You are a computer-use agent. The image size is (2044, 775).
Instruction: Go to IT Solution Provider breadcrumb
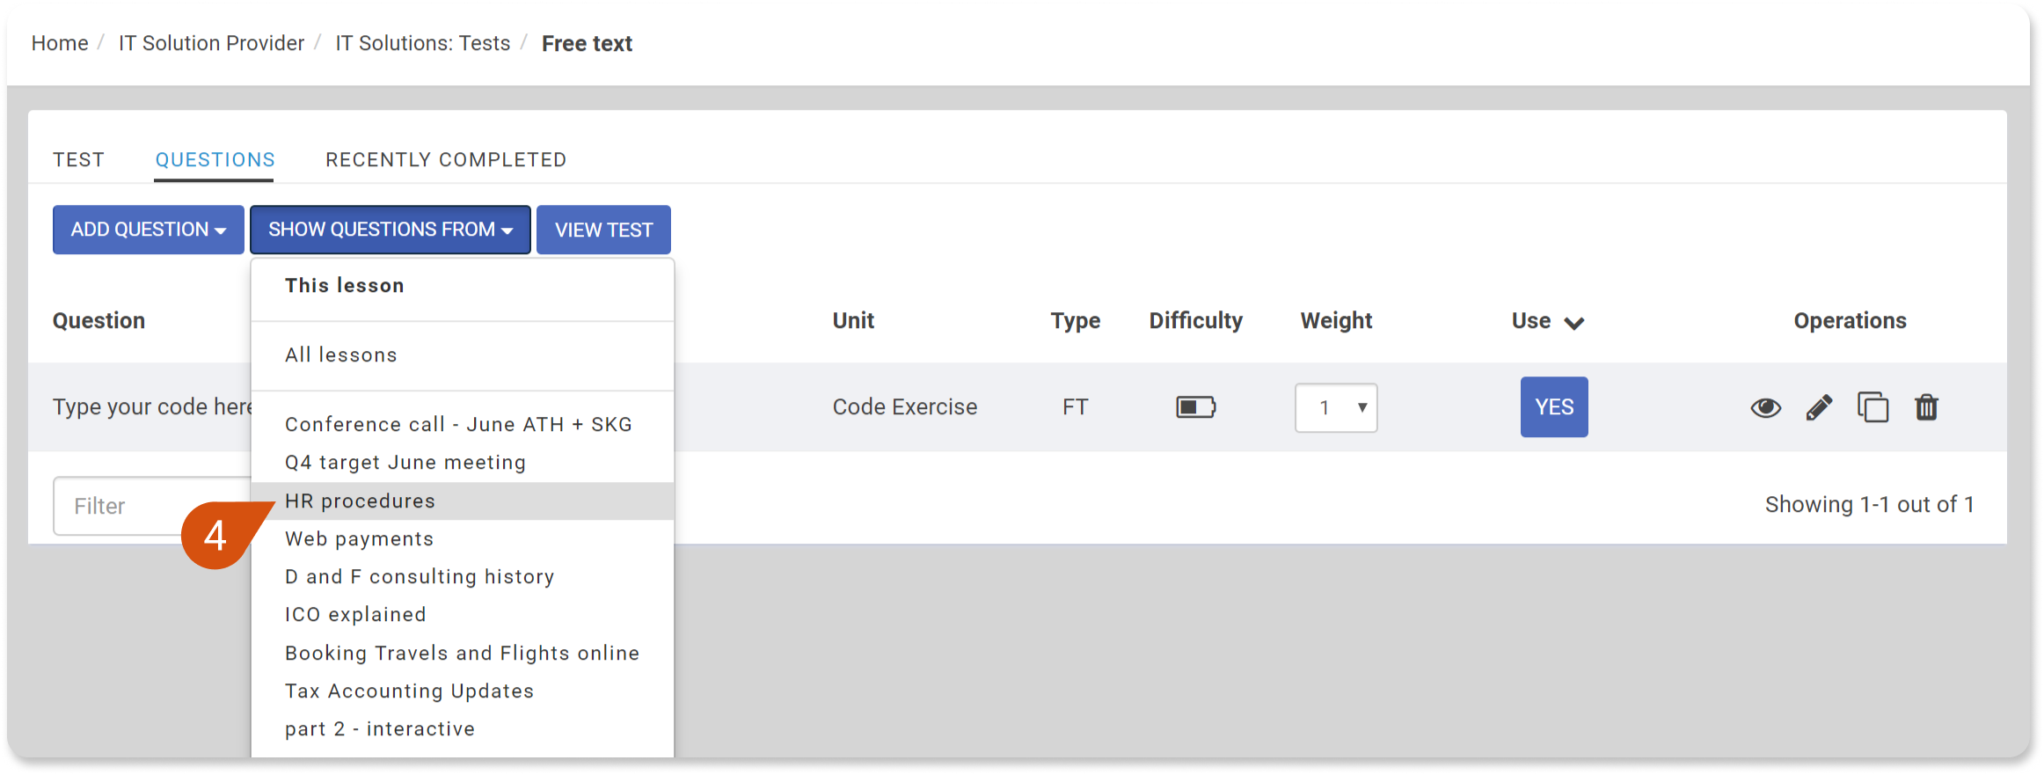(211, 43)
